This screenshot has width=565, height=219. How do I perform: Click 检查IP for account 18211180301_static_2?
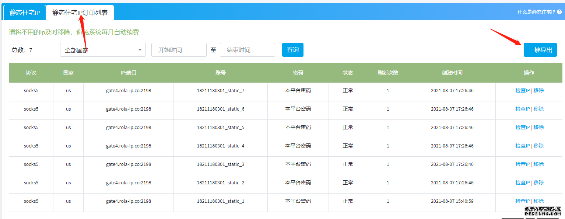pyautogui.click(x=522, y=182)
